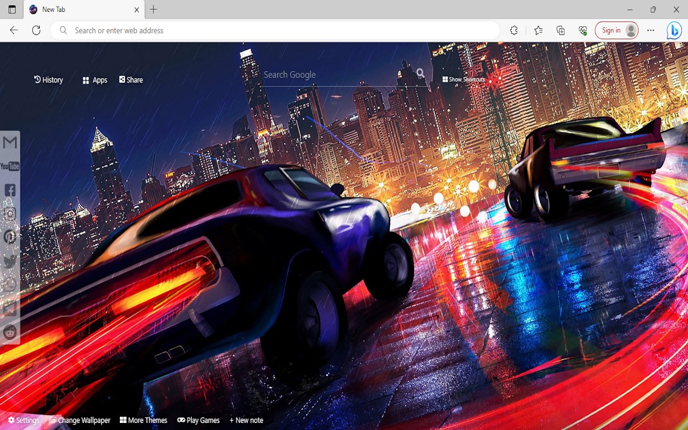Image resolution: width=688 pixels, height=430 pixels.
Task: Open Pinterest from the sidebar
Action: point(10,237)
